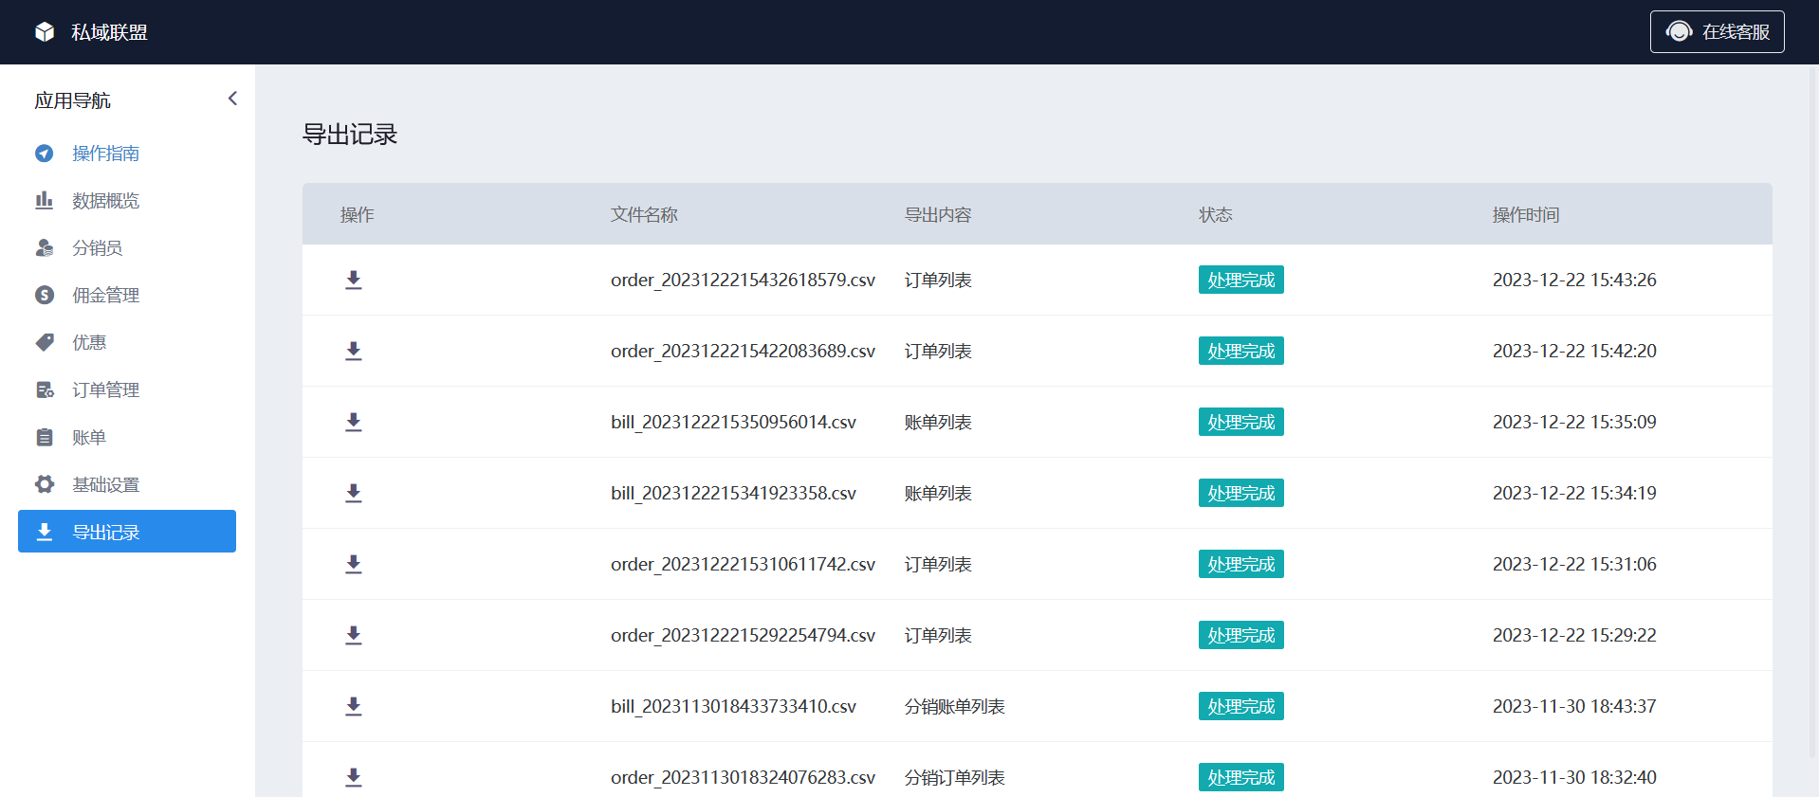Click timestamp 2023-11-30 18:32:40
The width and height of the screenshot is (1819, 797).
tap(1574, 777)
